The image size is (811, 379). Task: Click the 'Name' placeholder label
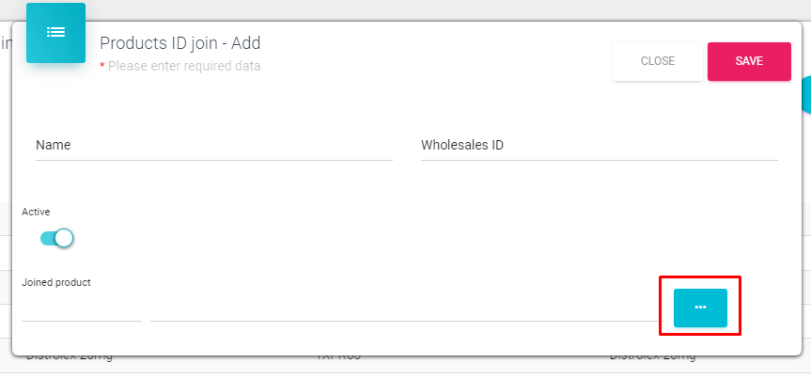[54, 146]
